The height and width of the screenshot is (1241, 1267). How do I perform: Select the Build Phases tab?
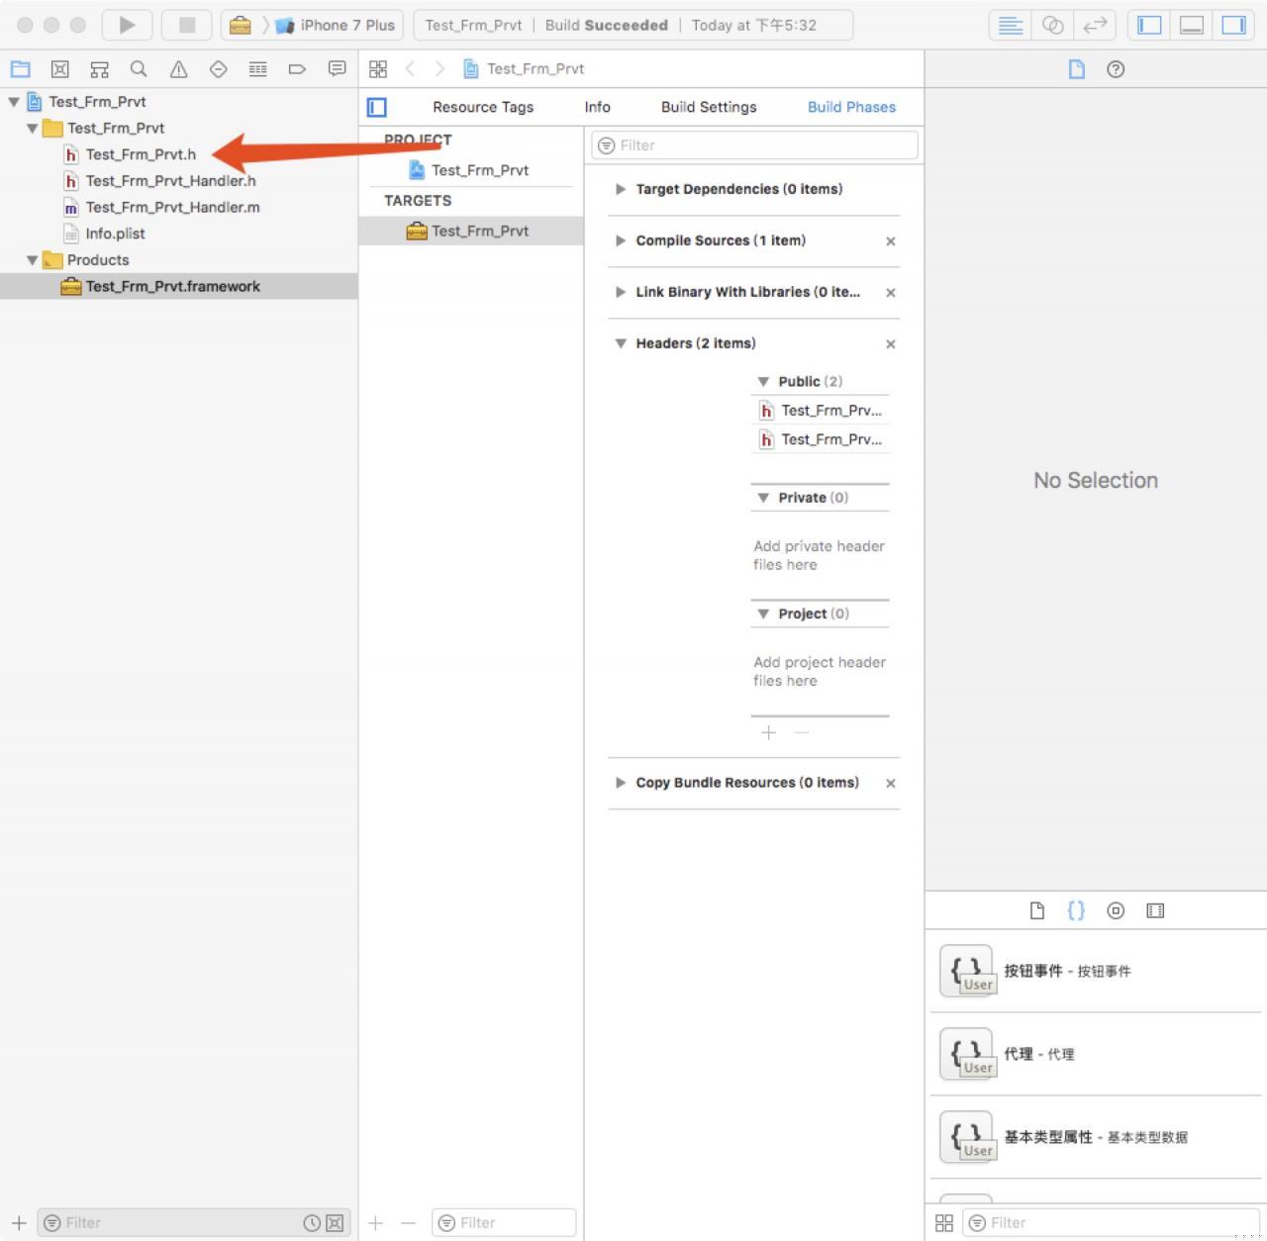[x=851, y=107]
